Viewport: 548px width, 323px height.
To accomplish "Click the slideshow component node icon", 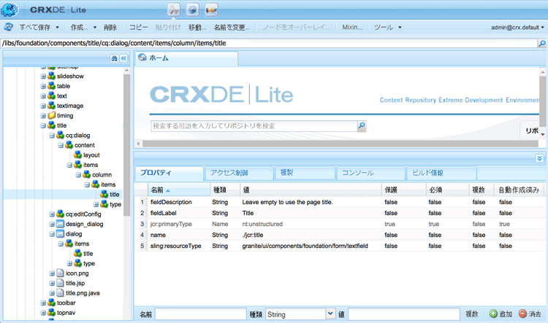I will 51,76.
